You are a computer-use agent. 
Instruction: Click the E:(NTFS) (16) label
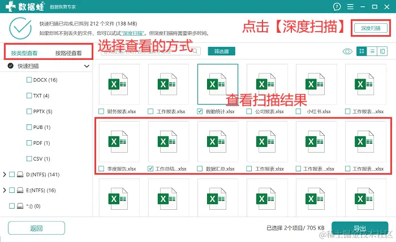(x=41, y=191)
